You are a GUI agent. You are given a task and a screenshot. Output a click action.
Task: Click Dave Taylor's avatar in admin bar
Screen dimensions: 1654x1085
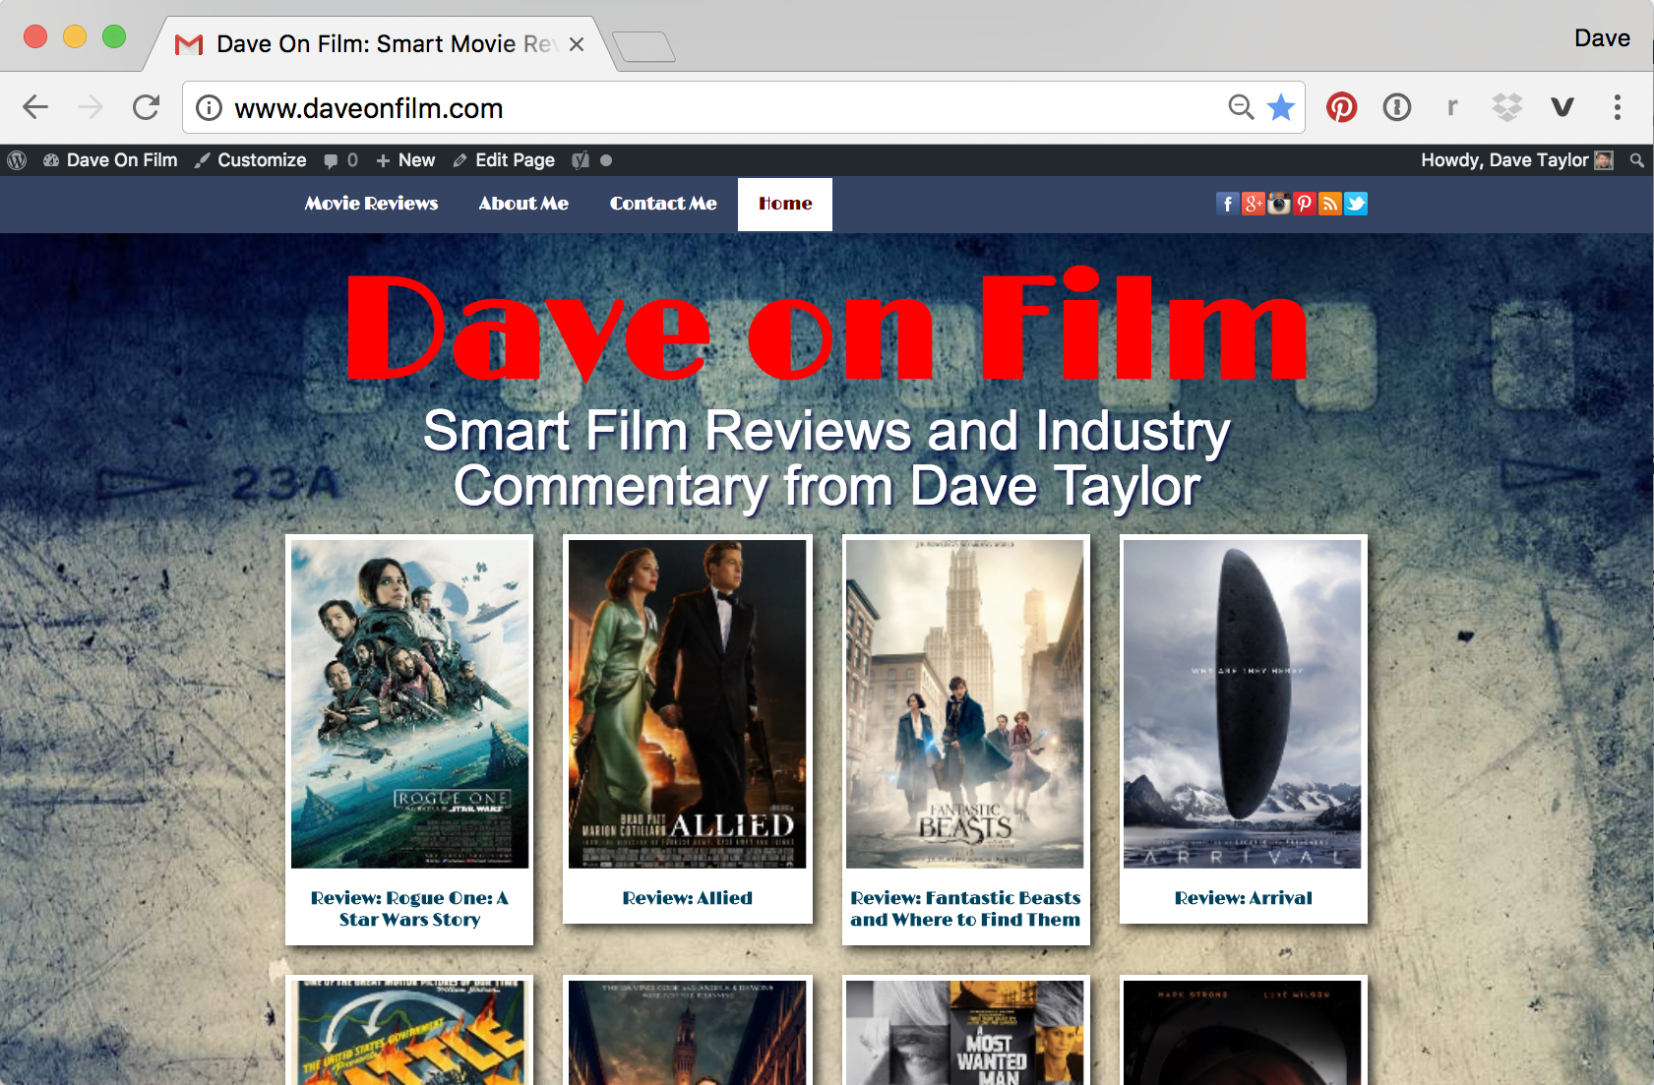(1604, 160)
